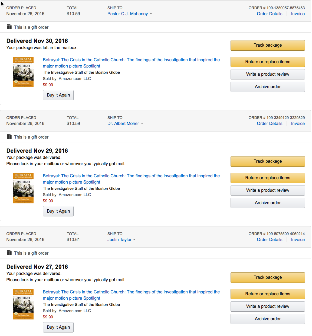View Invoice for order 109-3349129-3229829
The height and width of the screenshot is (336, 312).
(x=298, y=124)
